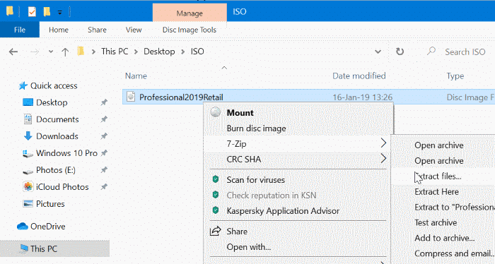Screen dimensions: 495x264
Task: Click the New folder icon in quick access toolbar
Action: (x=47, y=12)
